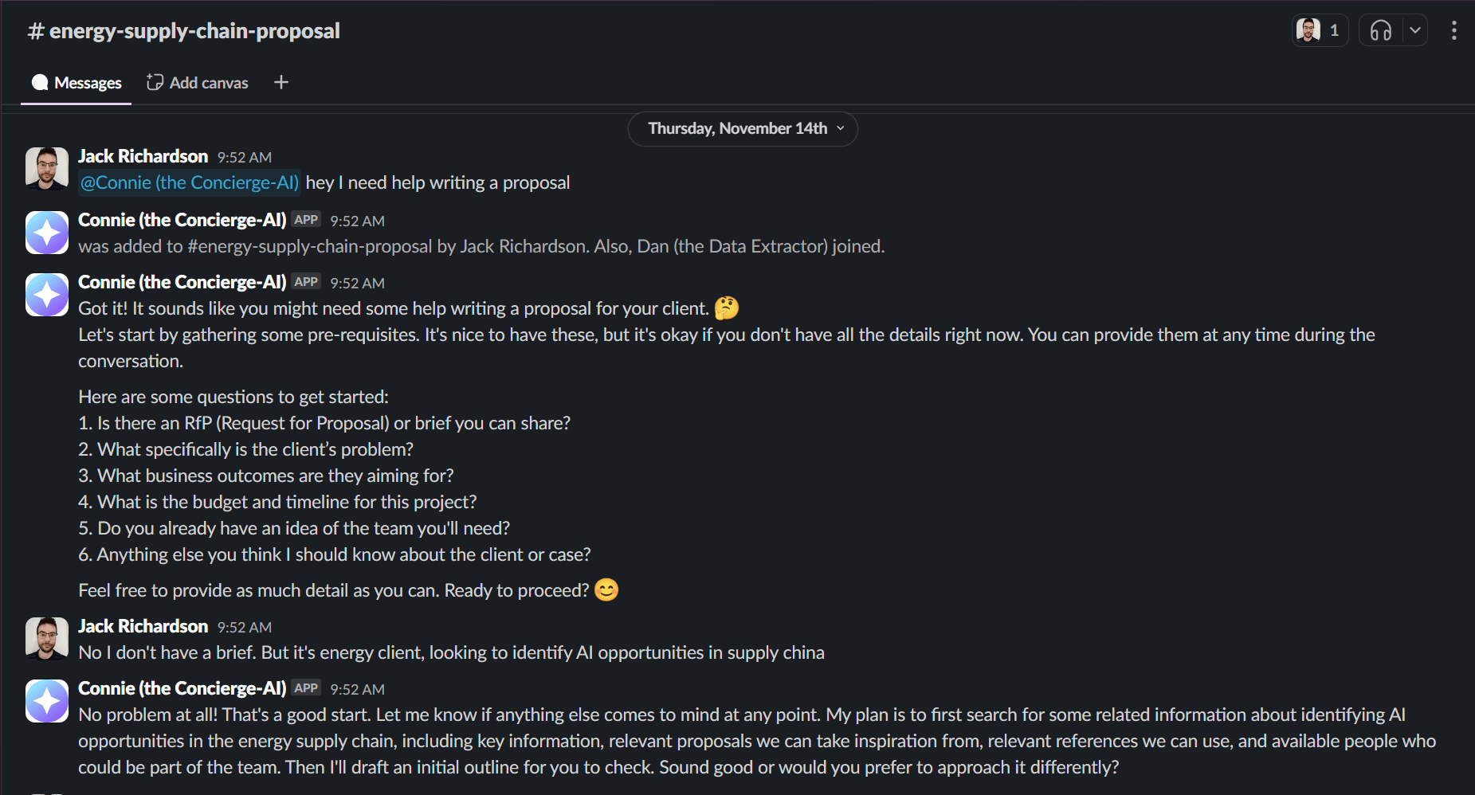Click Jack Richardson's avatar beside brief reply
This screenshot has width=1475, height=795.
pos(47,638)
